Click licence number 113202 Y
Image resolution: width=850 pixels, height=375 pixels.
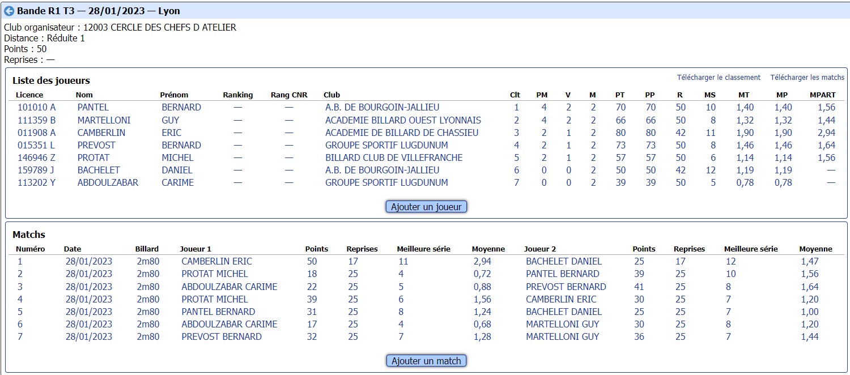click(37, 182)
